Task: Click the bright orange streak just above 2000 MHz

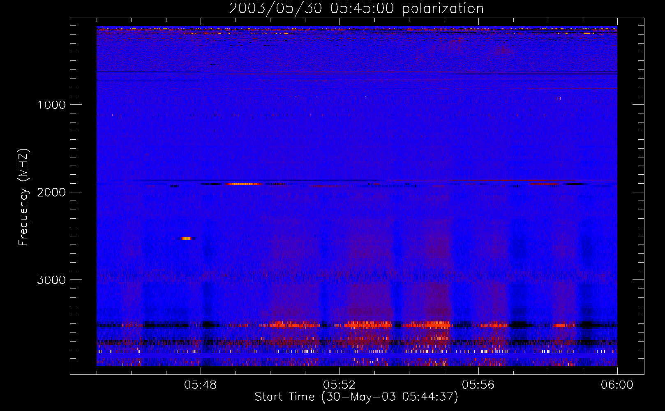Action: click(x=243, y=184)
